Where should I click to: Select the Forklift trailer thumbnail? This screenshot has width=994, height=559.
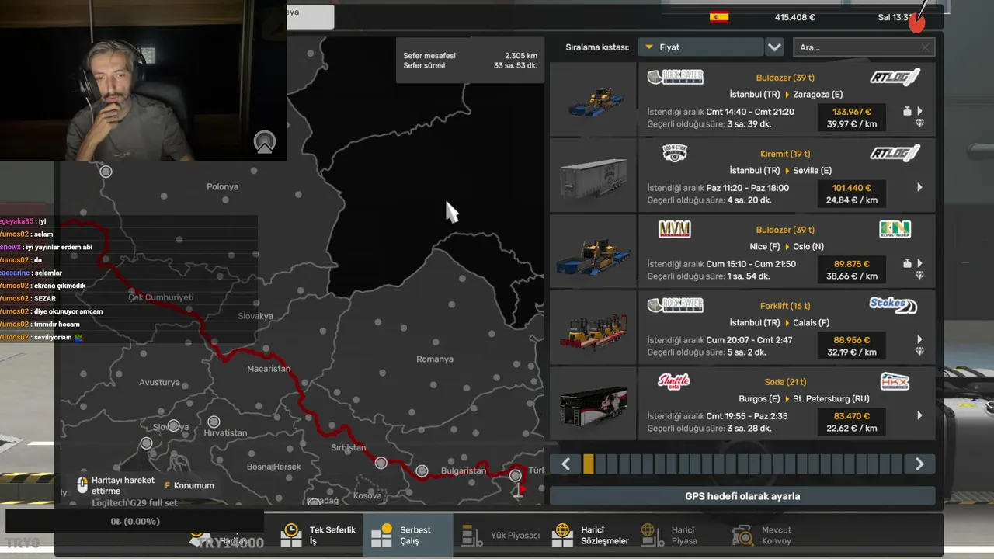(593, 328)
